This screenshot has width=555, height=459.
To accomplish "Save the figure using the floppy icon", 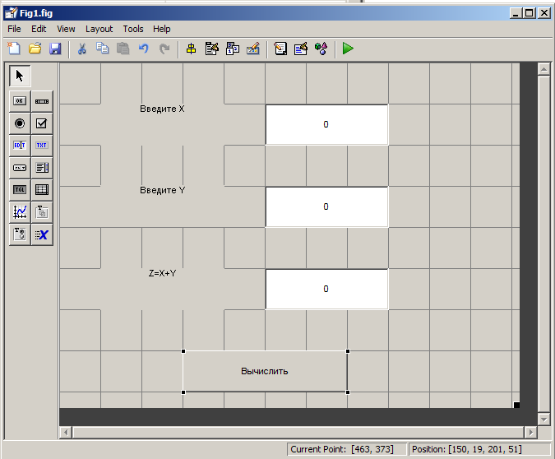I will coord(55,49).
